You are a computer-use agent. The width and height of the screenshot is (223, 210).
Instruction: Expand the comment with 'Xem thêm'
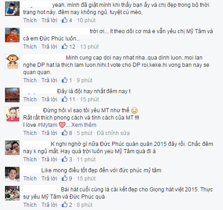coord(84,125)
